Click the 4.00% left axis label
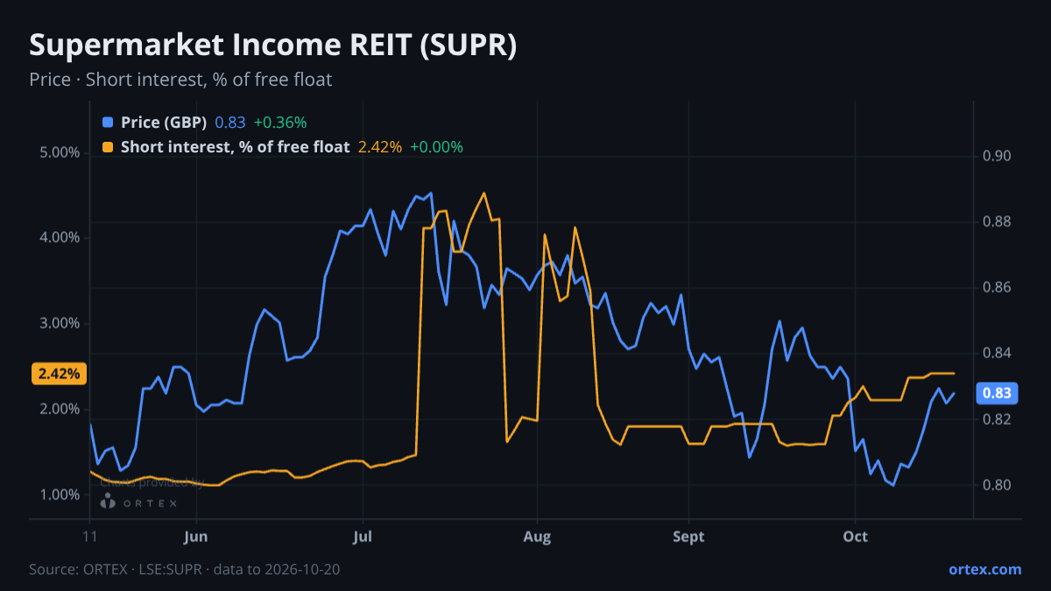1051x591 pixels. point(60,237)
